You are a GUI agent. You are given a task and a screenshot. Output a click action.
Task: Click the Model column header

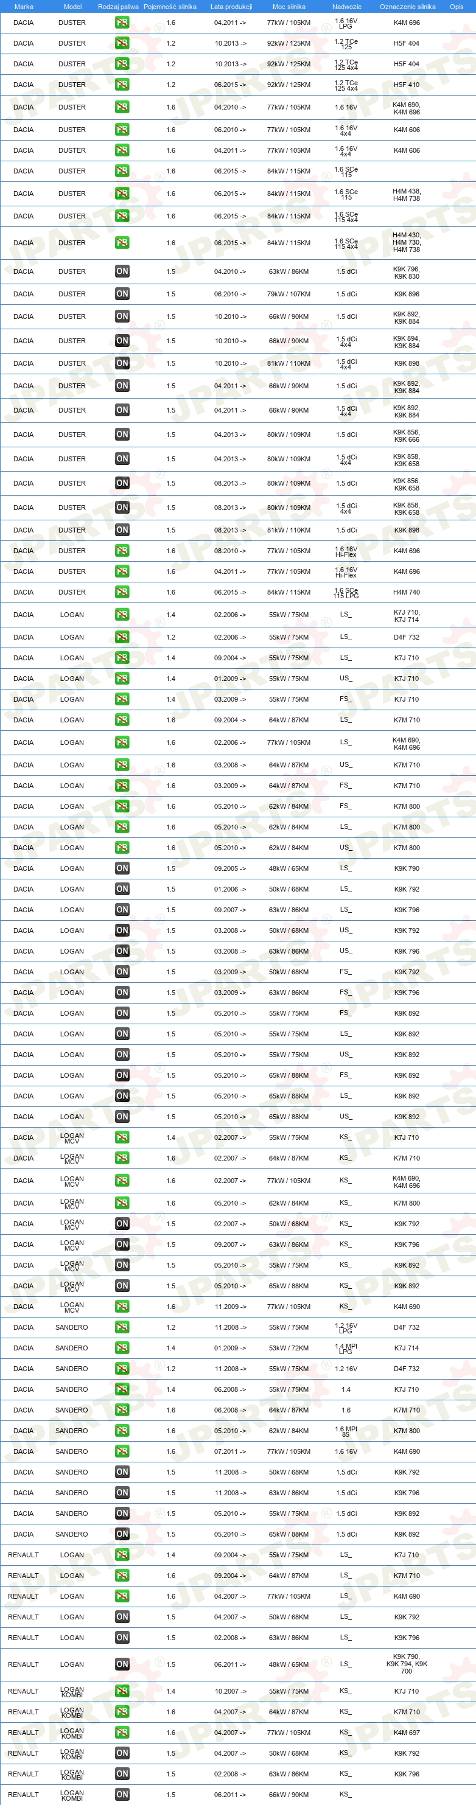coord(72,6)
